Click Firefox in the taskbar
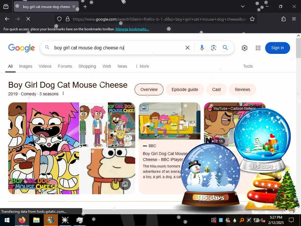301x226 pixels. coord(22,220)
